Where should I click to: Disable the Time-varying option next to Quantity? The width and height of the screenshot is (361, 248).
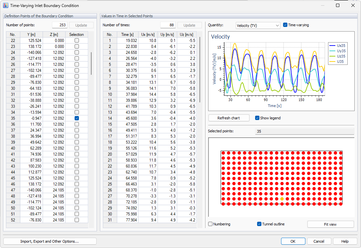coord(285,24)
